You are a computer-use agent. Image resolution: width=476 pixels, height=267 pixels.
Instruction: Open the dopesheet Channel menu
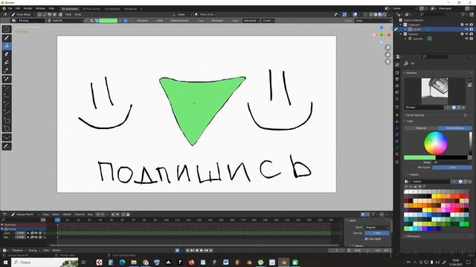(80, 214)
